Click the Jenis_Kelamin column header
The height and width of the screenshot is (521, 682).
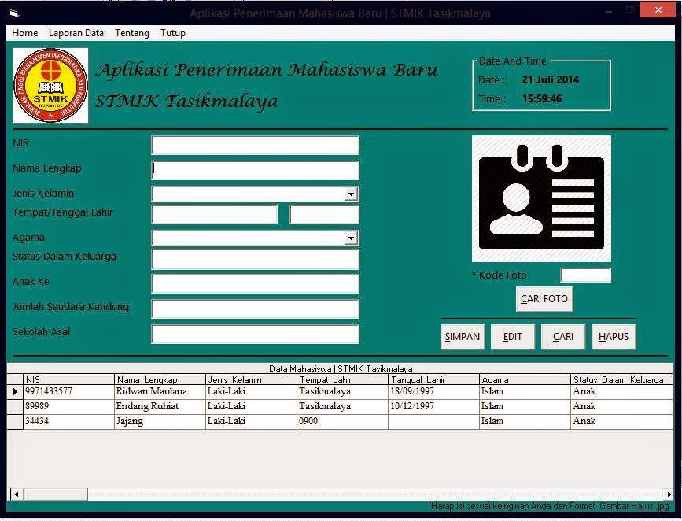251,379
